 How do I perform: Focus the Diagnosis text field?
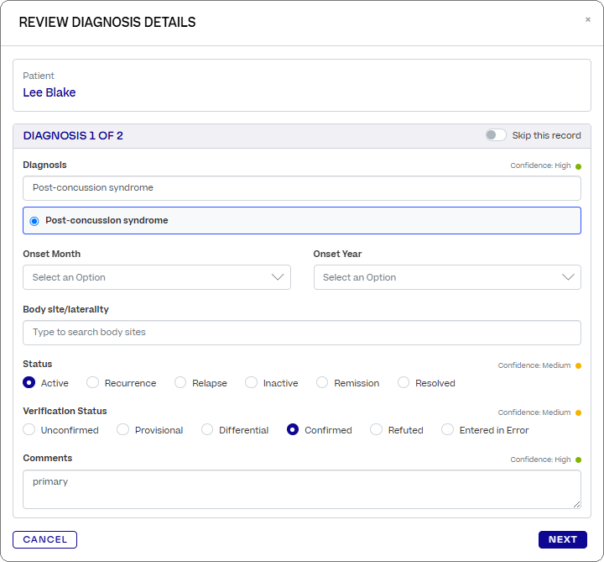click(302, 188)
